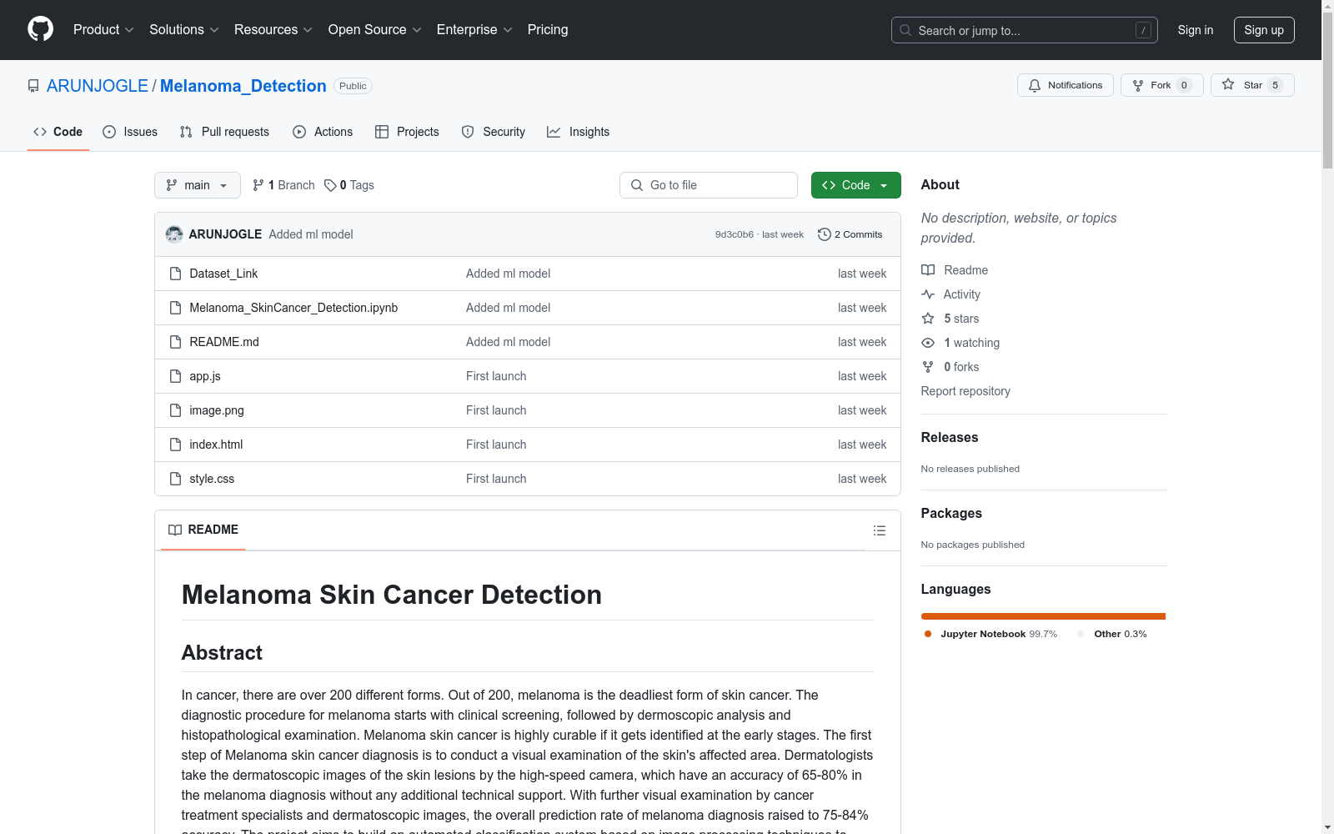Click the GitHub logo icon
This screenshot has height=834, width=1334.
pos(40,29)
